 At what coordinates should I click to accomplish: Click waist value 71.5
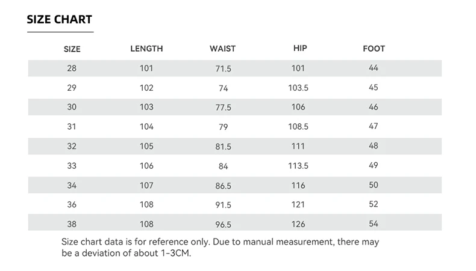coord(223,69)
